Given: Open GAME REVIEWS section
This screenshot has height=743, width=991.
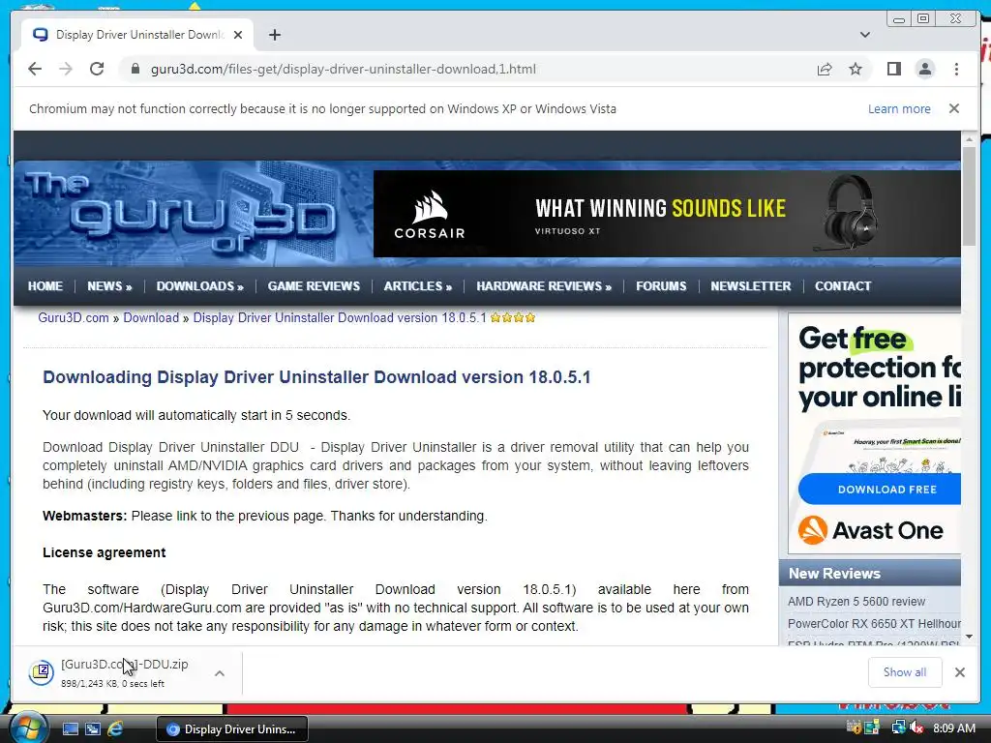Looking at the screenshot, I should click(x=314, y=286).
